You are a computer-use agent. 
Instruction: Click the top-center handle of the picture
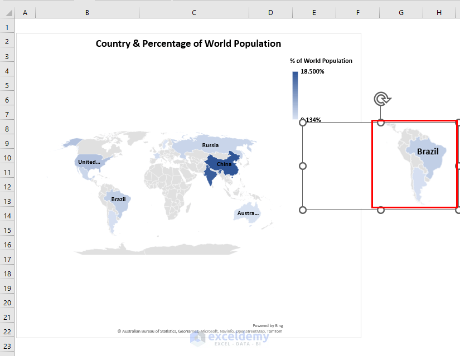point(380,123)
